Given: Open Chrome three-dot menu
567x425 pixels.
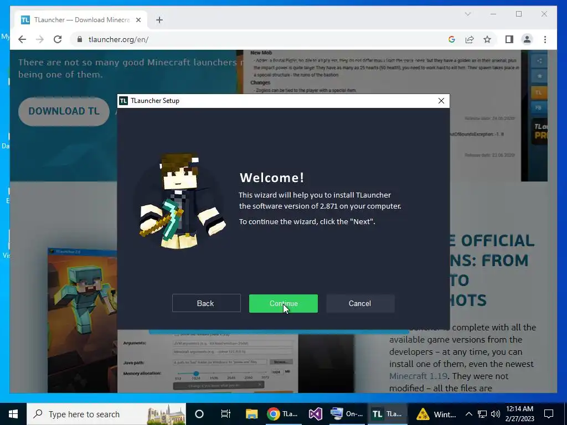Looking at the screenshot, I should (x=545, y=39).
